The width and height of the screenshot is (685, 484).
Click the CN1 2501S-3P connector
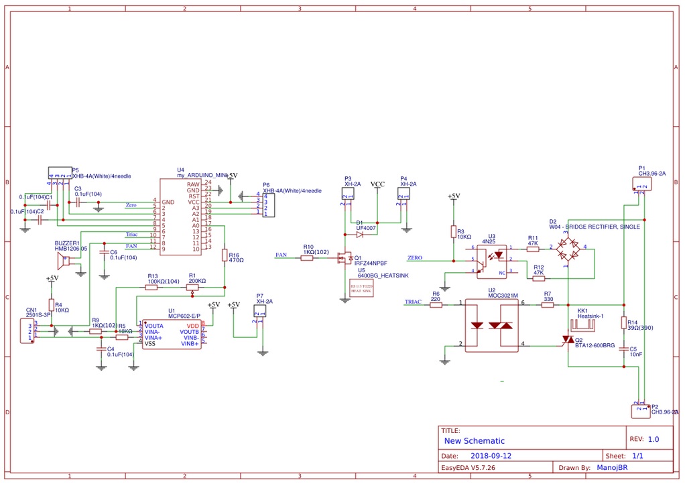click(x=27, y=330)
